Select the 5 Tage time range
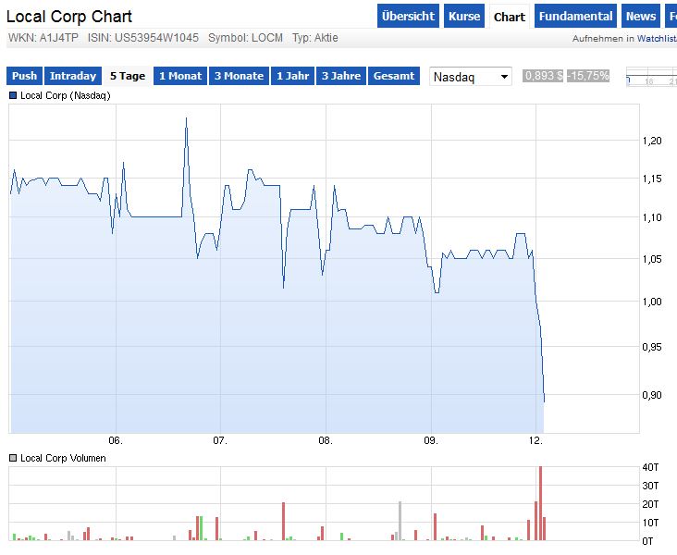677x555 pixels. coord(128,76)
